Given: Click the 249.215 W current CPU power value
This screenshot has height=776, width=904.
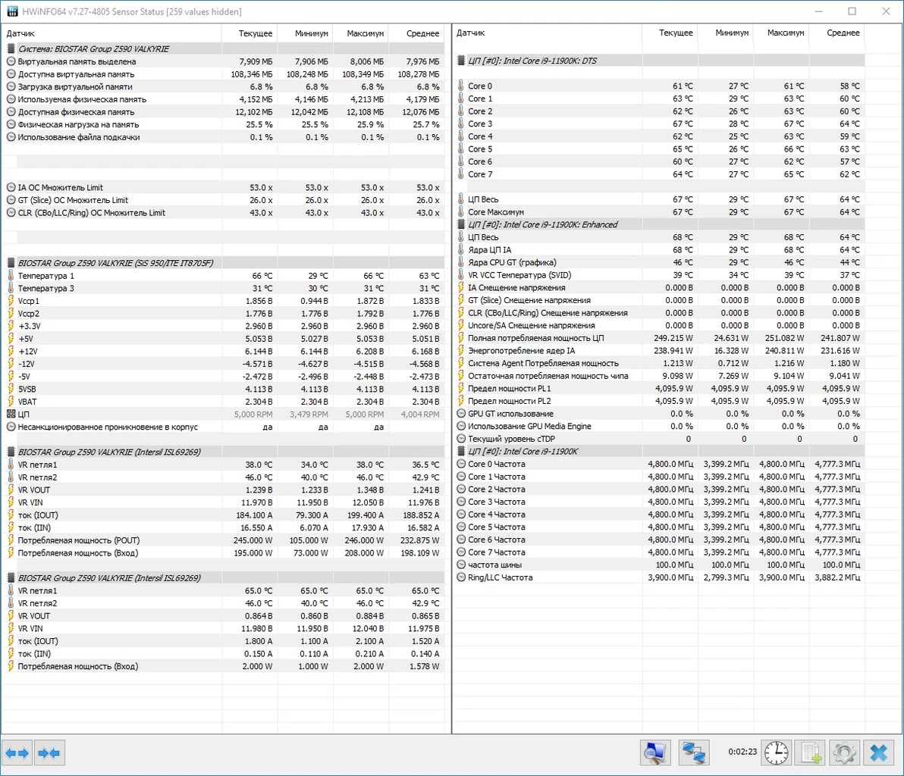Looking at the screenshot, I should [673, 338].
